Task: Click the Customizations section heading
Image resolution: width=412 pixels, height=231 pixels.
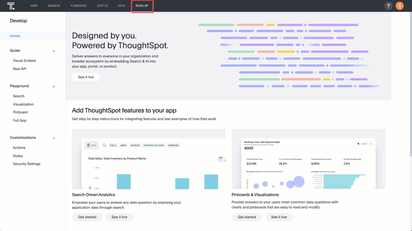Action: (x=23, y=137)
